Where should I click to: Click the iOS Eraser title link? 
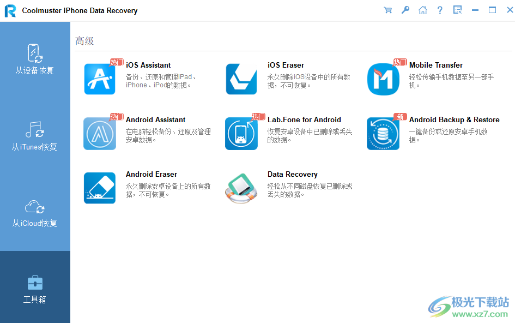tap(286, 65)
